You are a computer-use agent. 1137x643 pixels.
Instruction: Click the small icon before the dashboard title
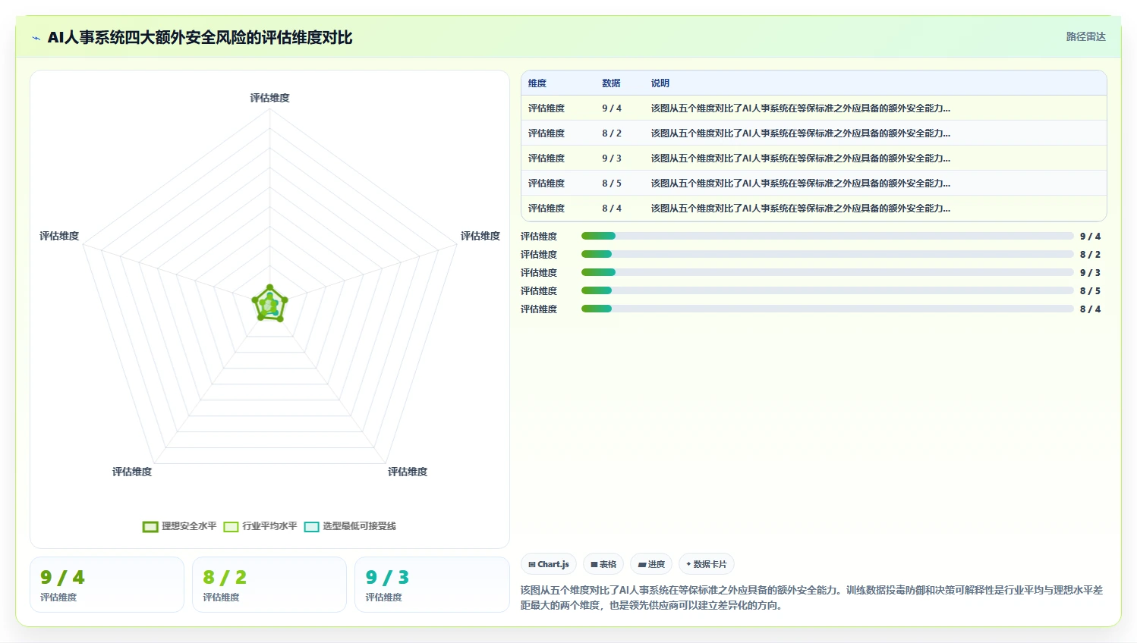coord(36,38)
